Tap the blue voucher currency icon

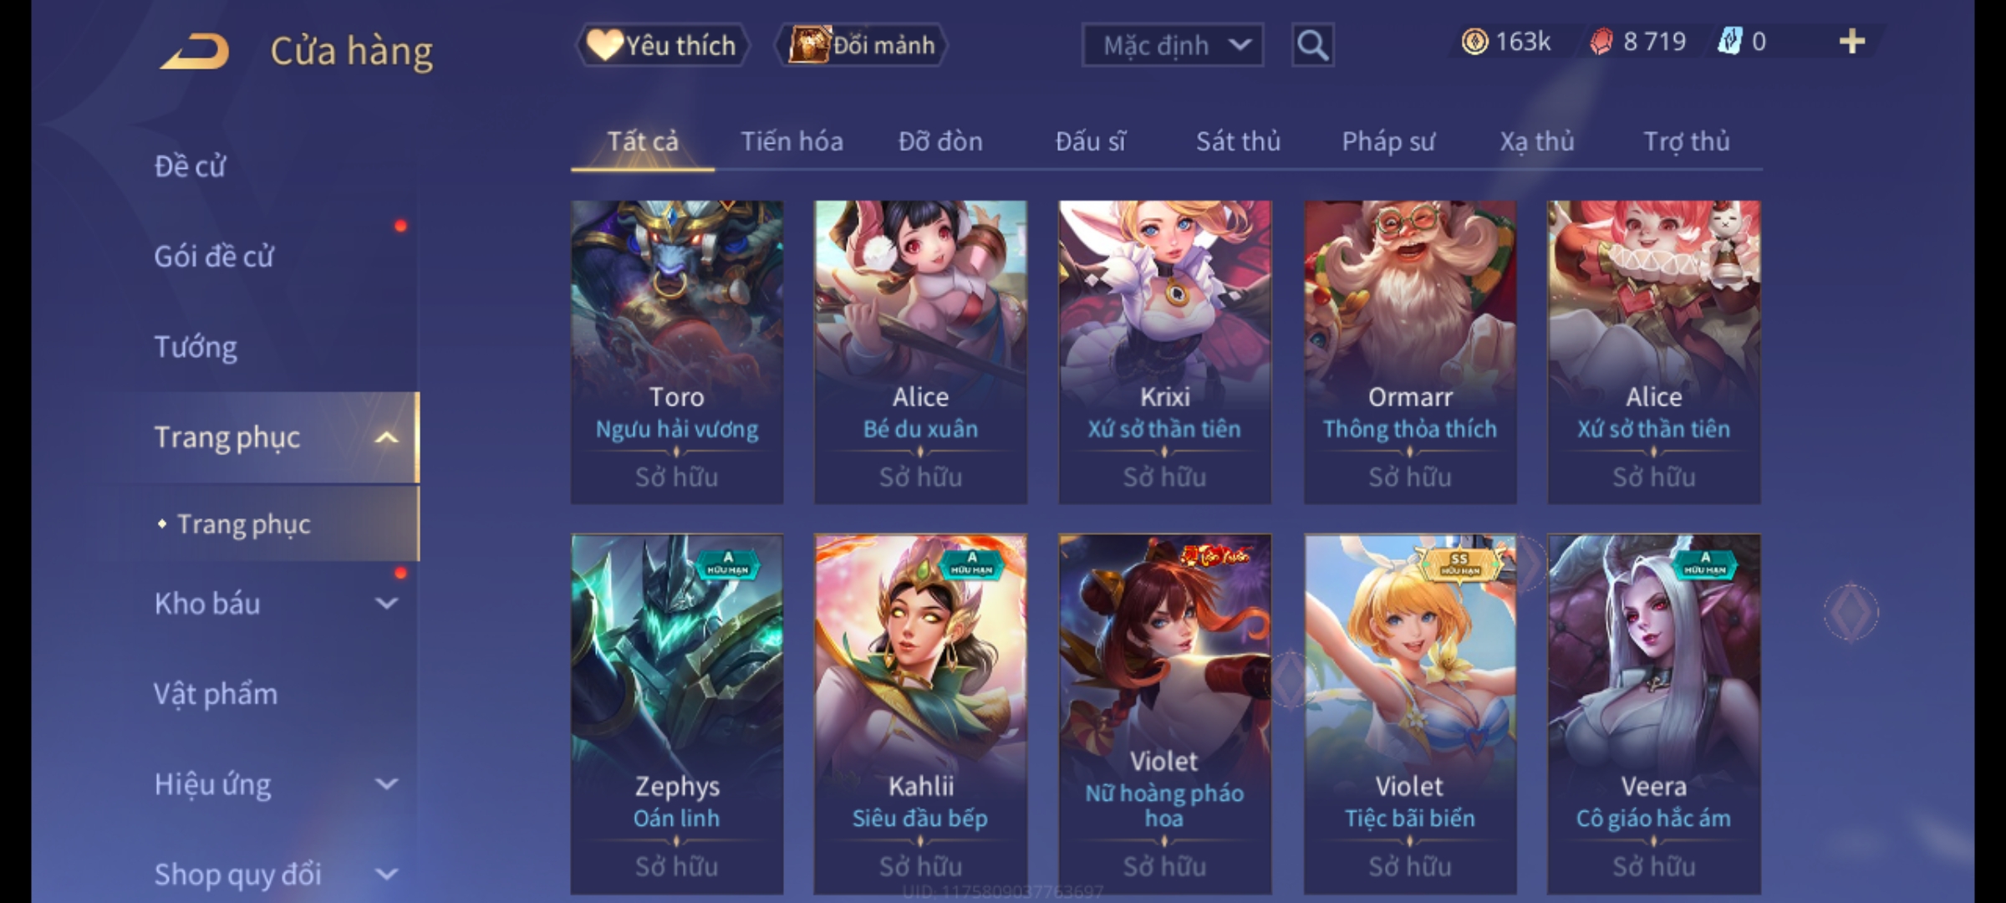(x=1729, y=42)
